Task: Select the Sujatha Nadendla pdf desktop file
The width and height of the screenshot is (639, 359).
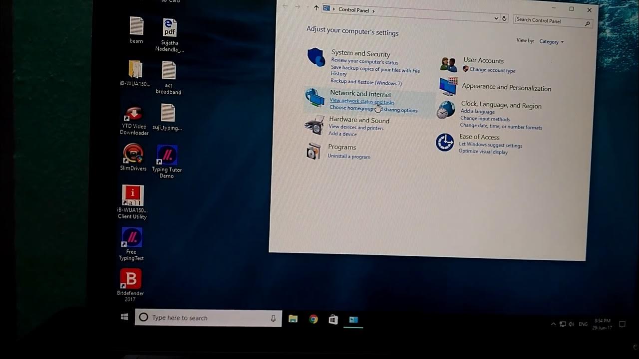Action: 169,35
